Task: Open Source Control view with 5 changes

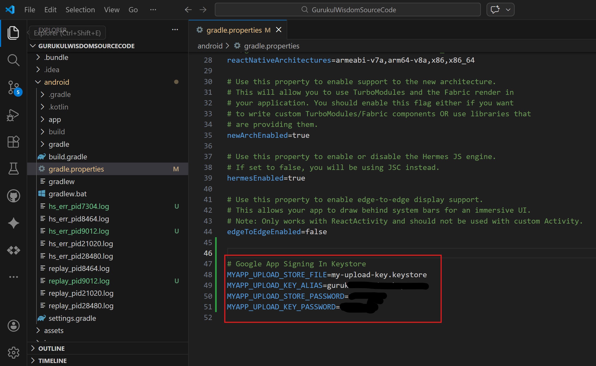Action: [13, 88]
